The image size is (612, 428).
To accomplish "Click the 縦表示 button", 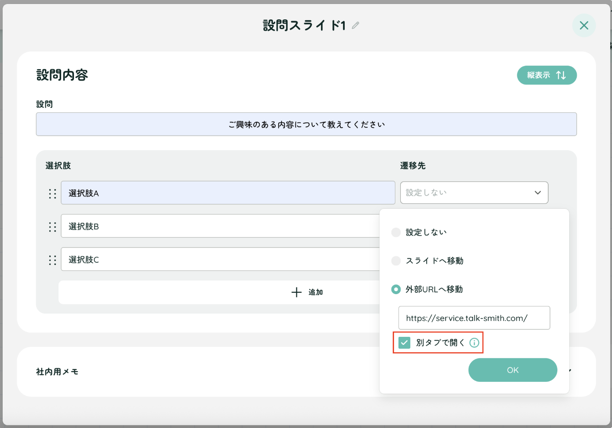I will [x=546, y=75].
